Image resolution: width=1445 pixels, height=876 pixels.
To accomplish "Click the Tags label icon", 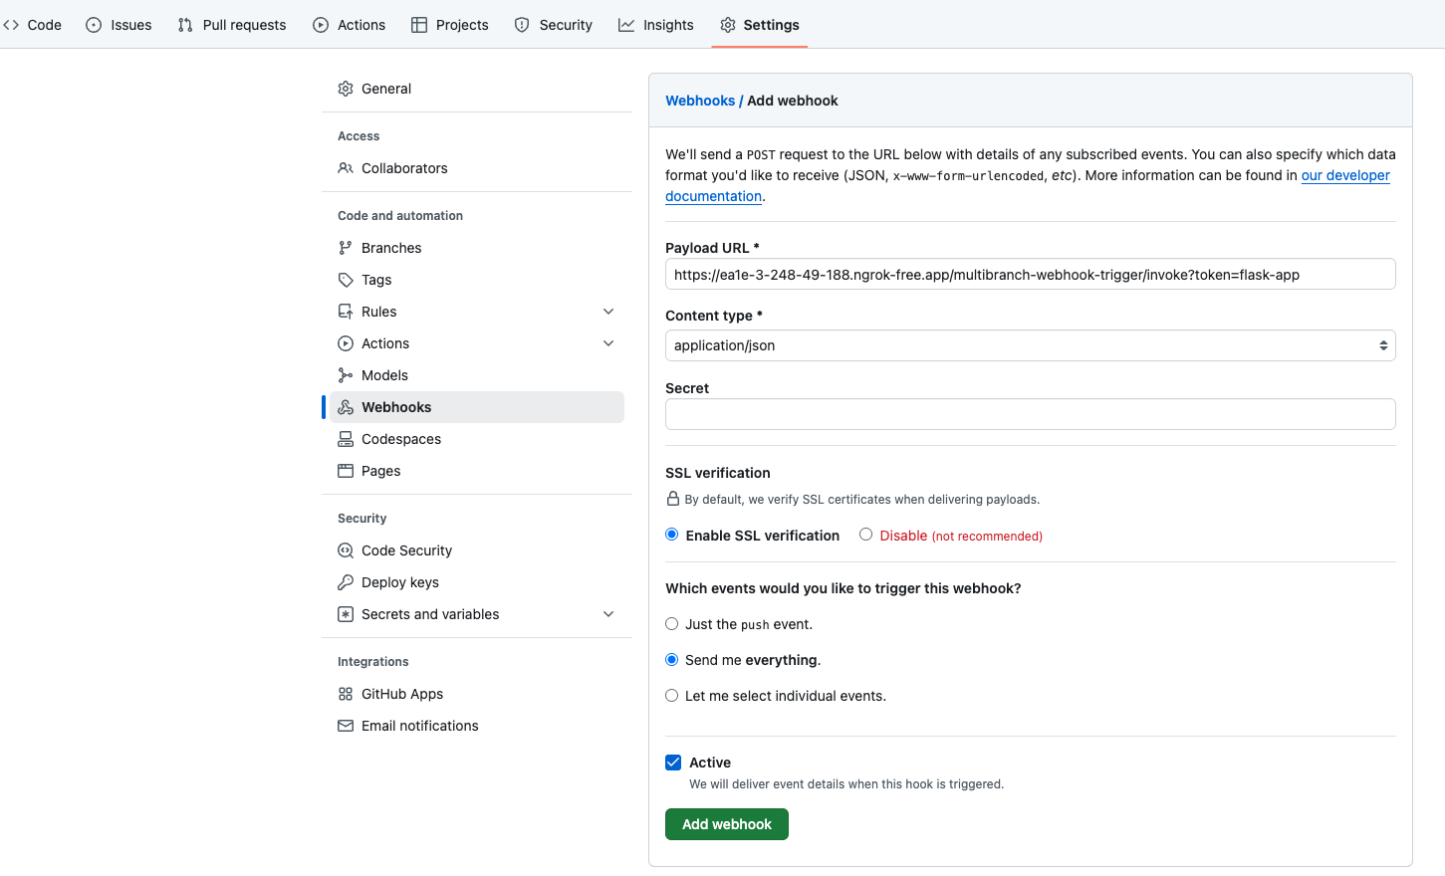I will pyautogui.click(x=346, y=280).
